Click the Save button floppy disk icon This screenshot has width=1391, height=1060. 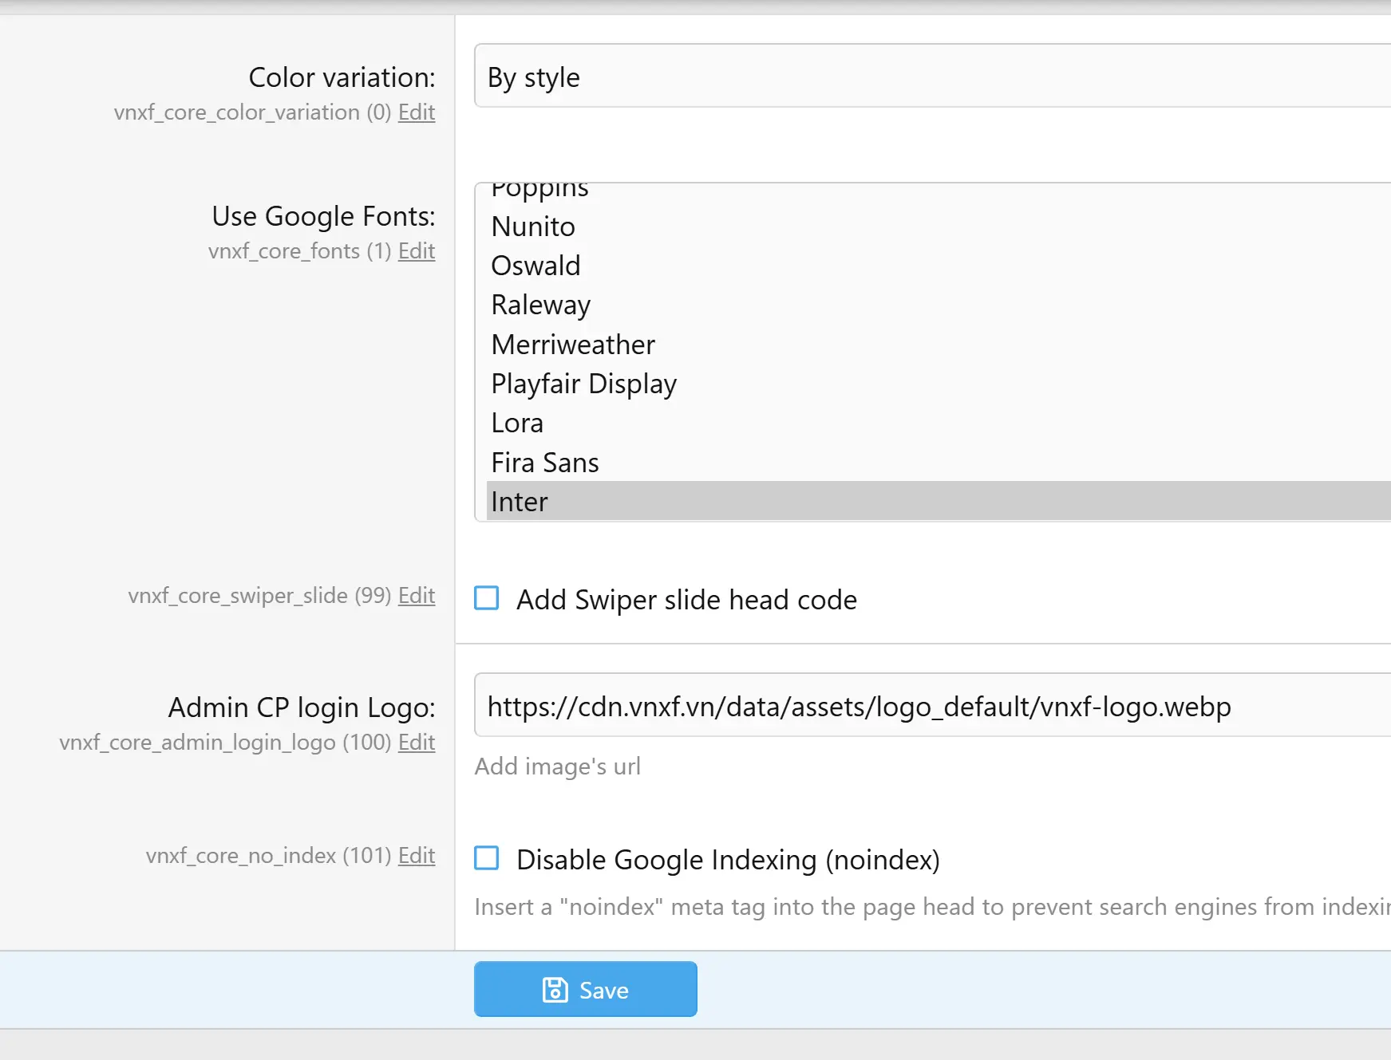[x=555, y=990]
